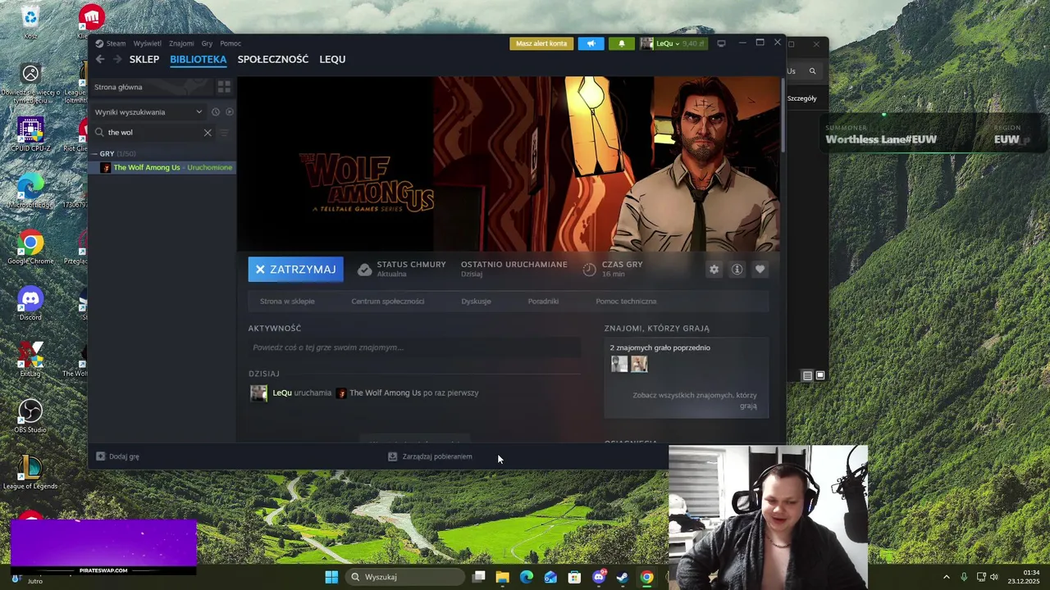Open Dyskusje link

click(476, 302)
